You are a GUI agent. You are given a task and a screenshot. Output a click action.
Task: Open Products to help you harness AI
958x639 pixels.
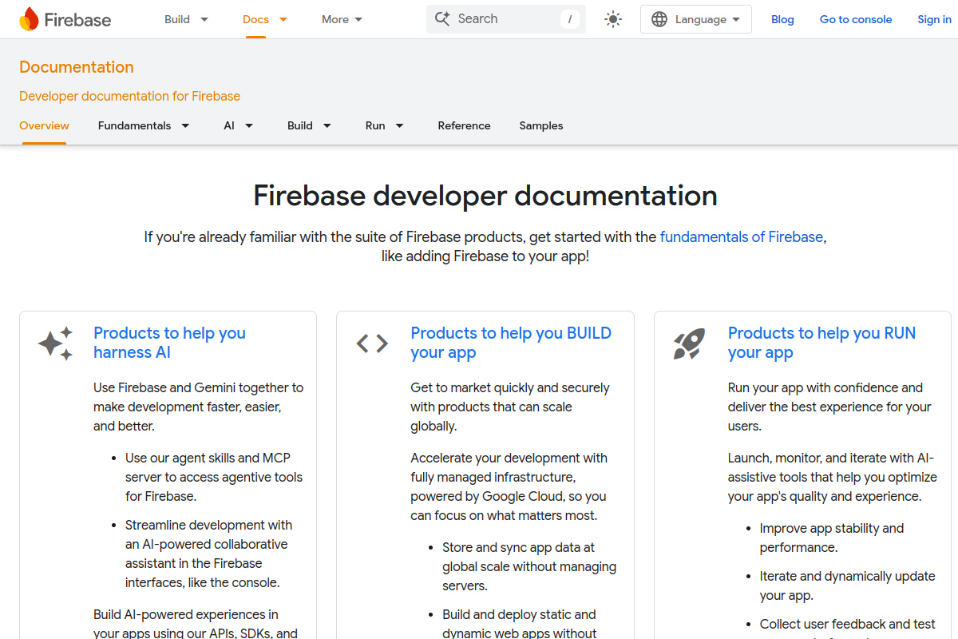click(x=169, y=343)
